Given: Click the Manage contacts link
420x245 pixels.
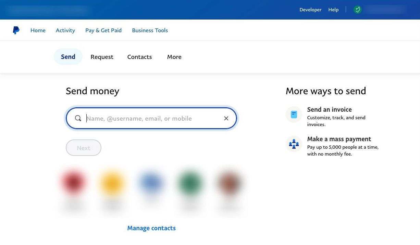Looking at the screenshot, I should pyautogui.click(x=151, y=228).
